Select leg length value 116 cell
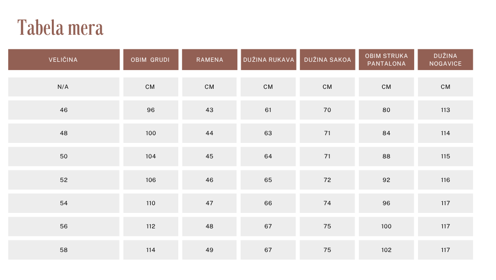The height and width of the screenshot is (280, 496). (446, 180)
